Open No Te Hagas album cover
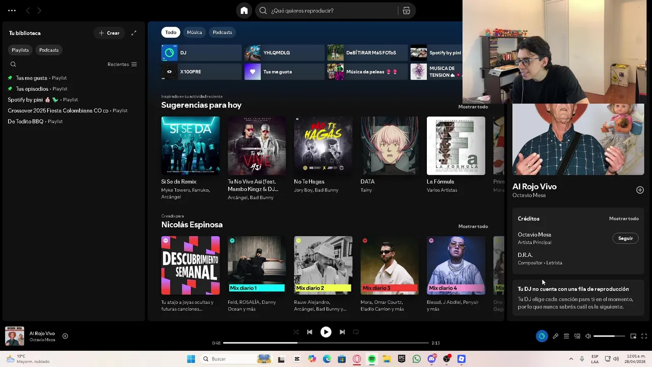This screenshot has height=367, width=652. pyautogui.click(x=323, y=146)
